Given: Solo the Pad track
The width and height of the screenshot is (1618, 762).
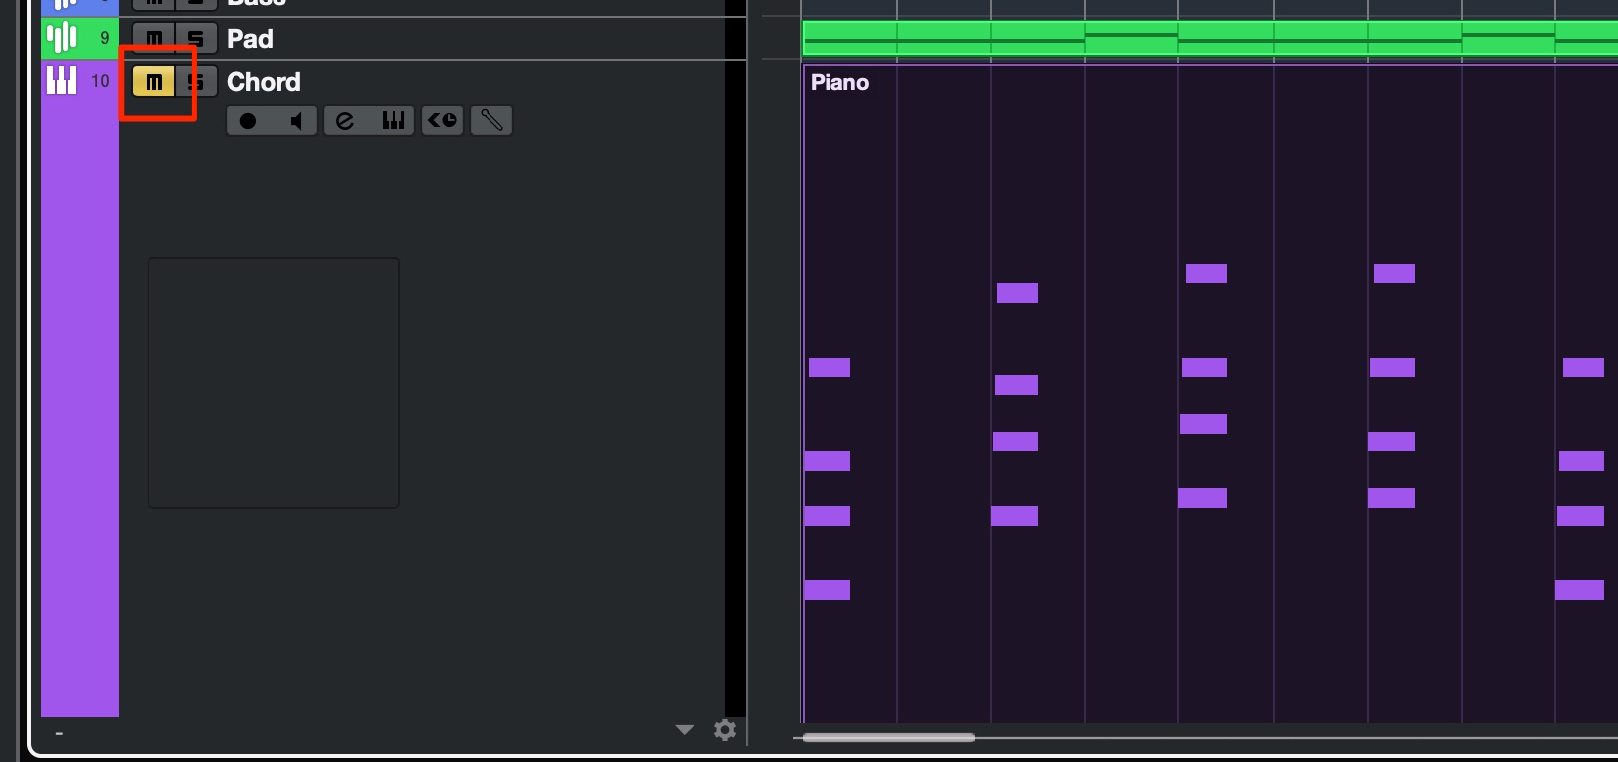Looking at the screenshot, I should click(x=196, y=39).
